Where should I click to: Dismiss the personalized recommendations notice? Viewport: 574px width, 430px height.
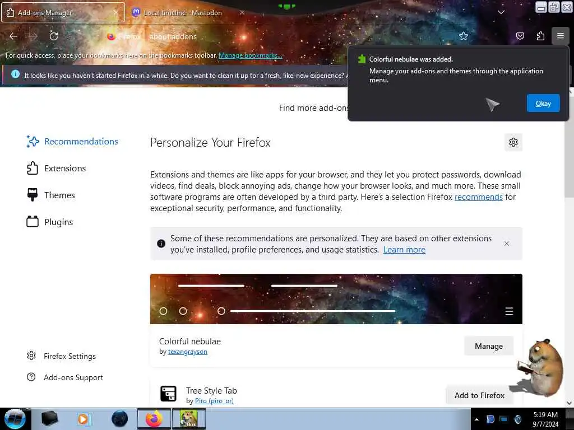click(507, 244)
